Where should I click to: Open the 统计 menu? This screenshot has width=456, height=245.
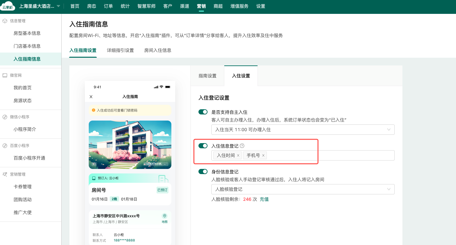[125, 6]
